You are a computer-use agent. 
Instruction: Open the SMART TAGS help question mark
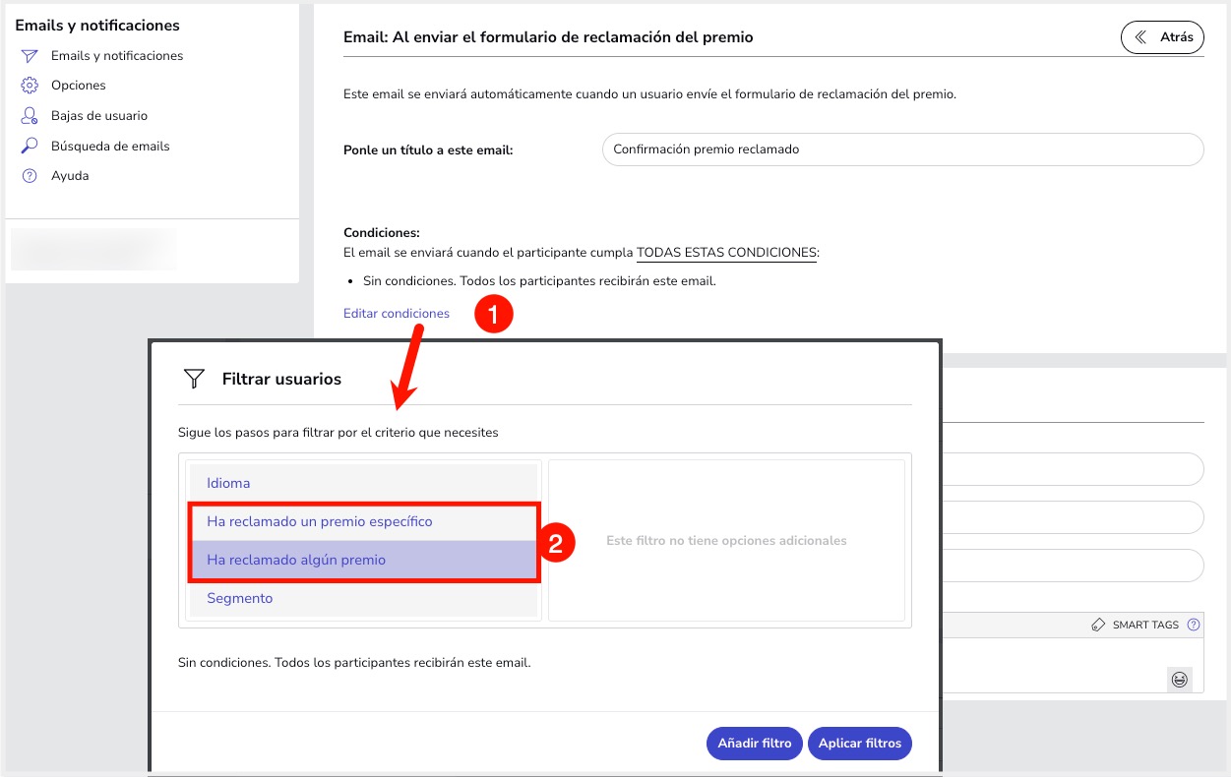(x=1194, y=624)
